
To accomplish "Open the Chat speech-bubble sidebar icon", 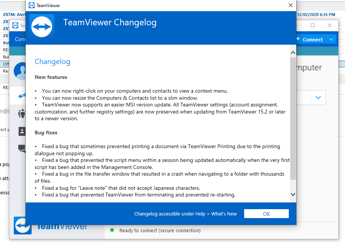I will click(x=22, y=148).
